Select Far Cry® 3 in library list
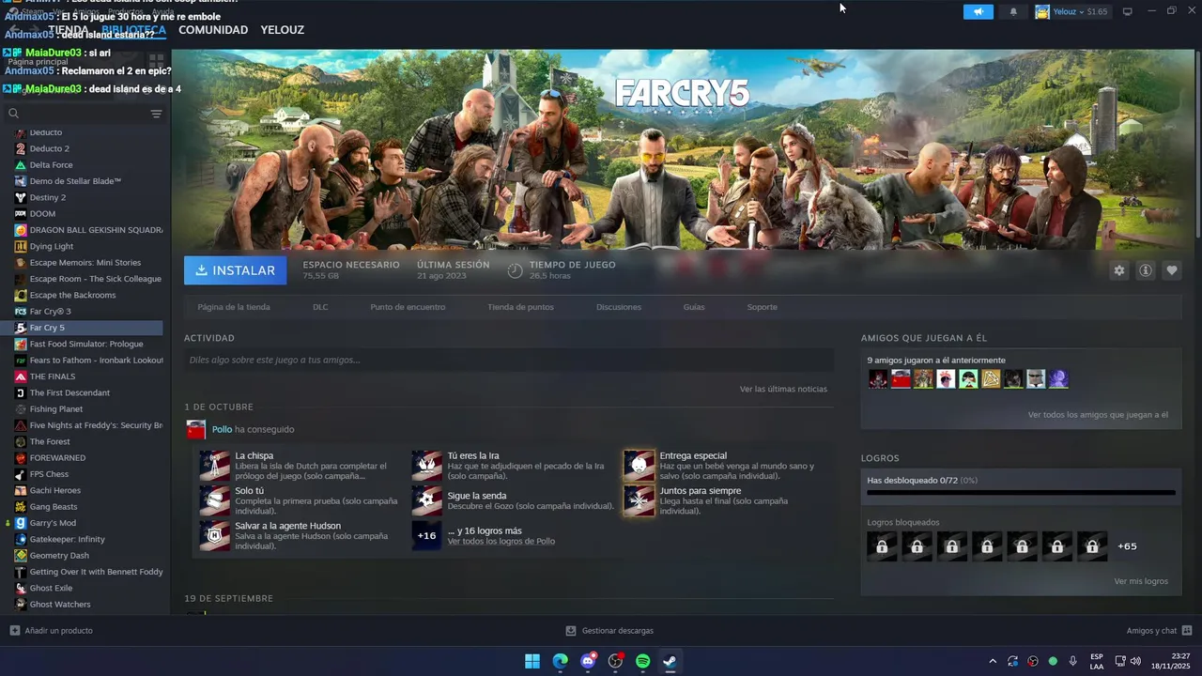 84,312
